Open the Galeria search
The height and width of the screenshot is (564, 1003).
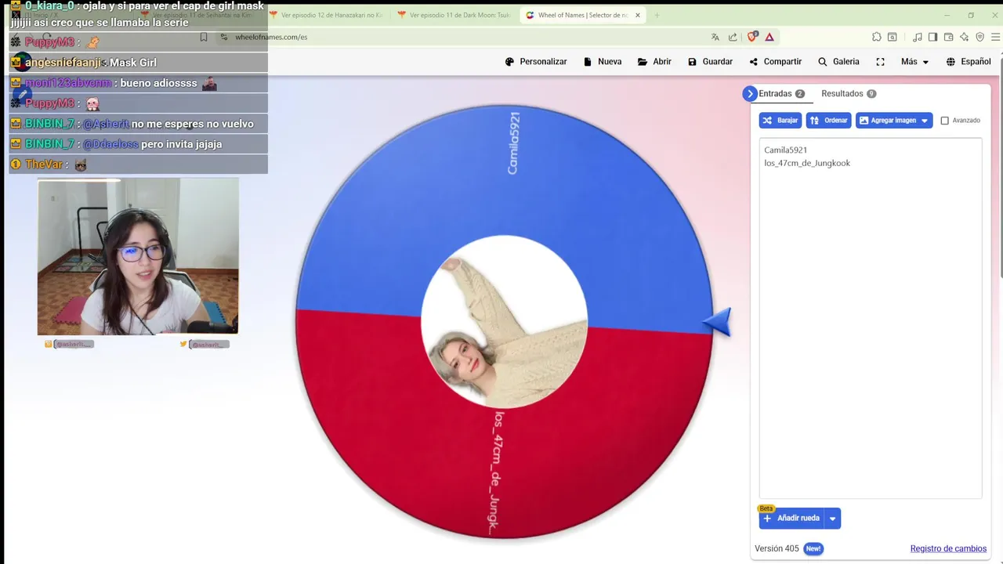[838, 62]
